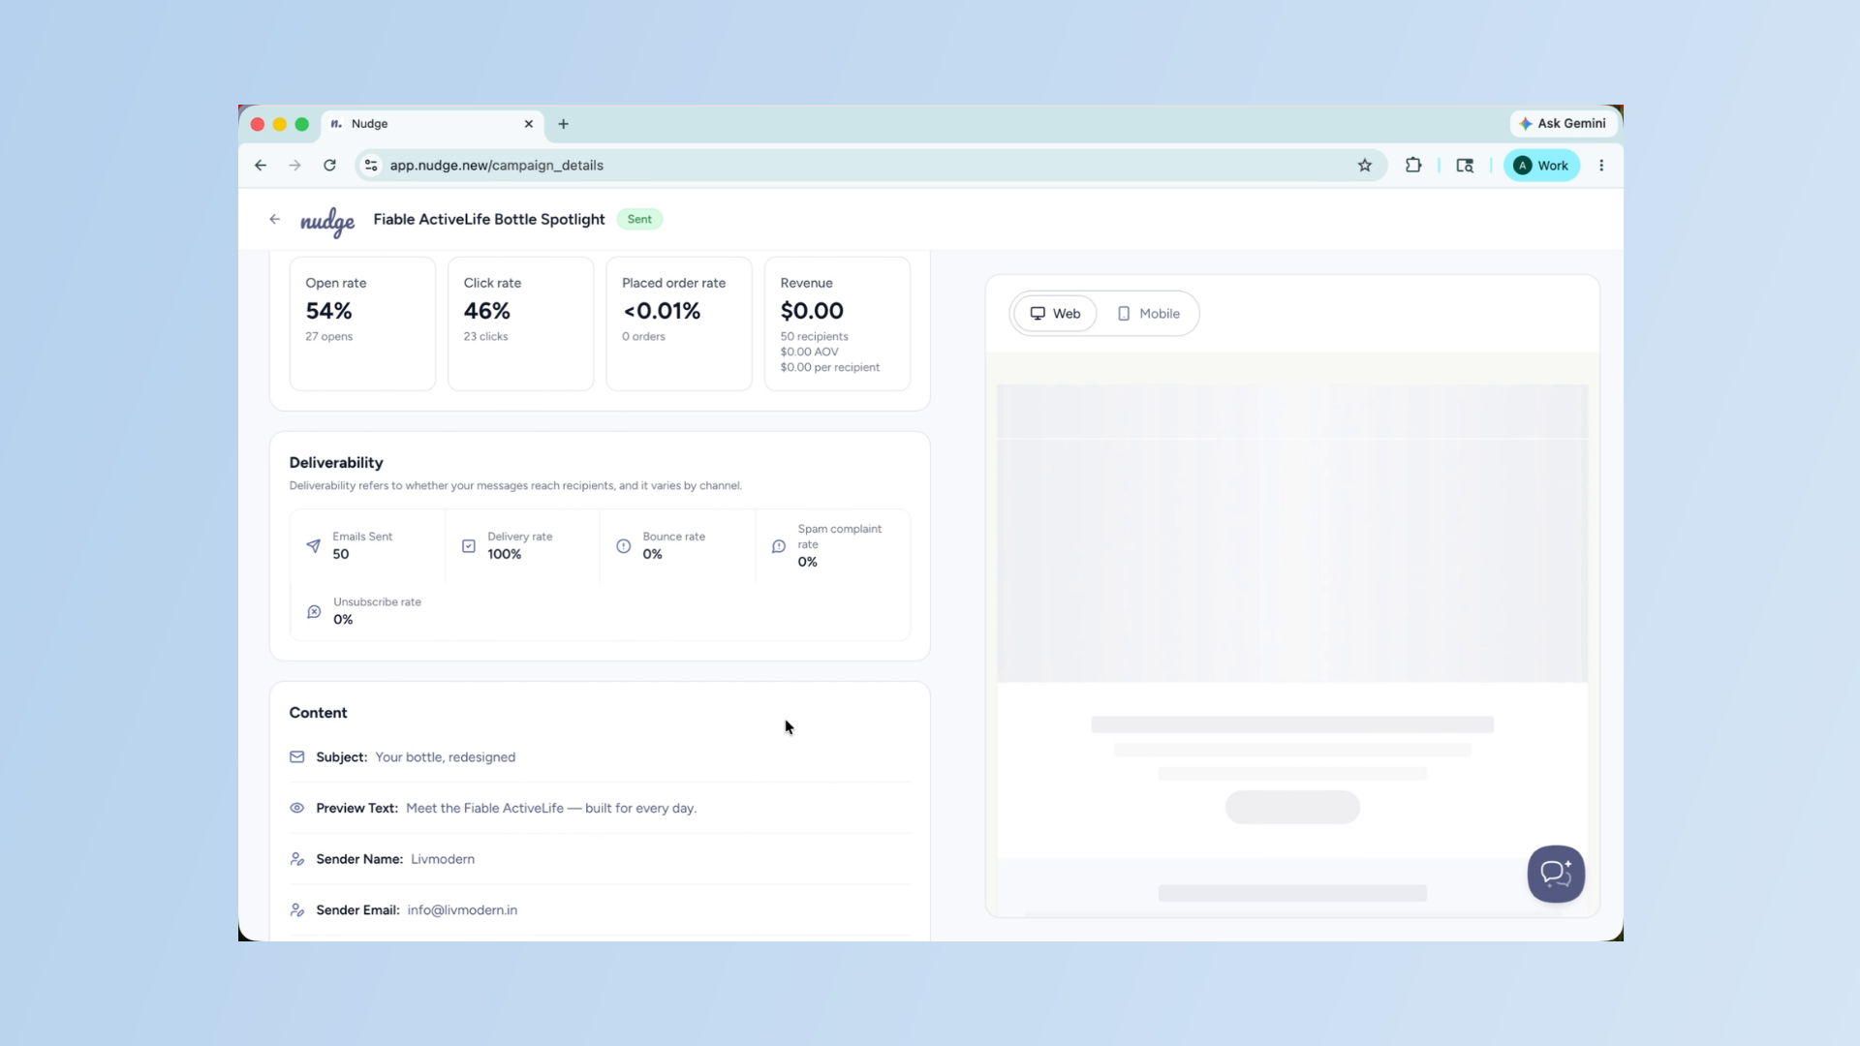Screen dimensions: 1860x1046
Task: Click subject text 'Your bottle, redesigned'
Action: click(446, 757)
